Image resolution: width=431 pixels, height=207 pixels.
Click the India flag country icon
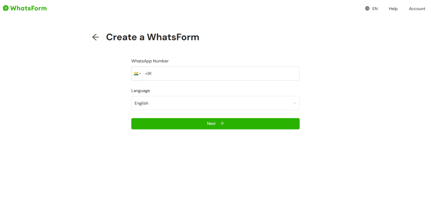(x=136, y=74)
